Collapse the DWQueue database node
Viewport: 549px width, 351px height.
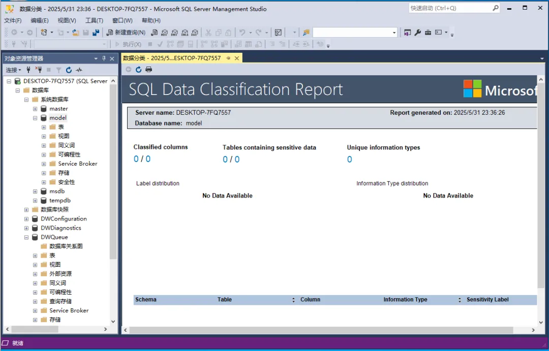(x=26, y=237)
